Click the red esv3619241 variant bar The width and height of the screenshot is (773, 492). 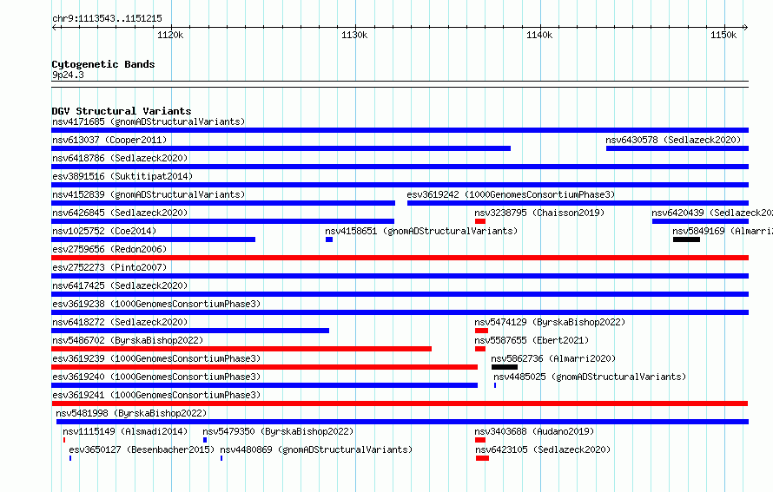(x=400, y=403)
